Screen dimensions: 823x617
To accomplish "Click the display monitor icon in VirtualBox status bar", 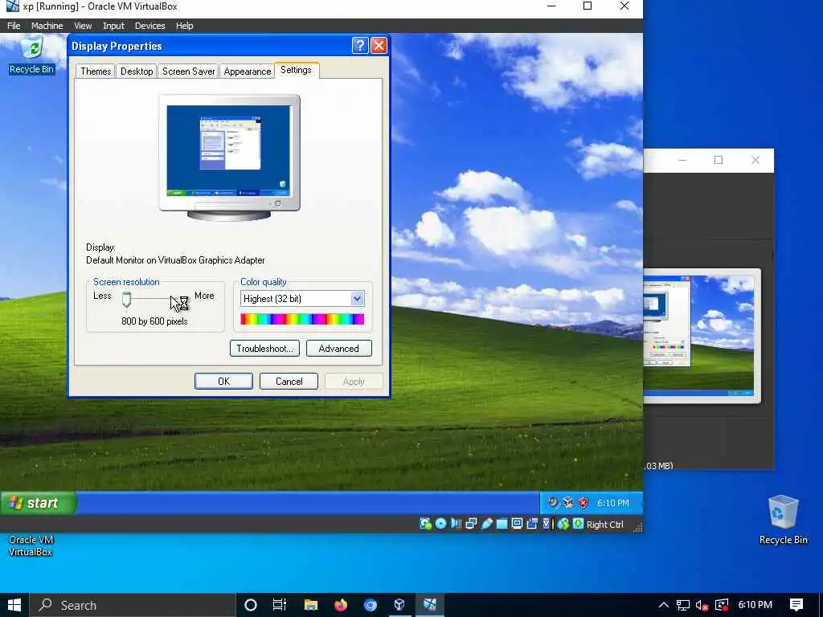I will (517, 524).
